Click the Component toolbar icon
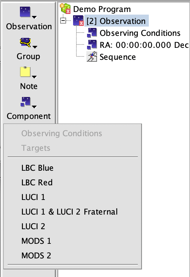This screenshot has width=190, height=277. click(x=26, y=102)
